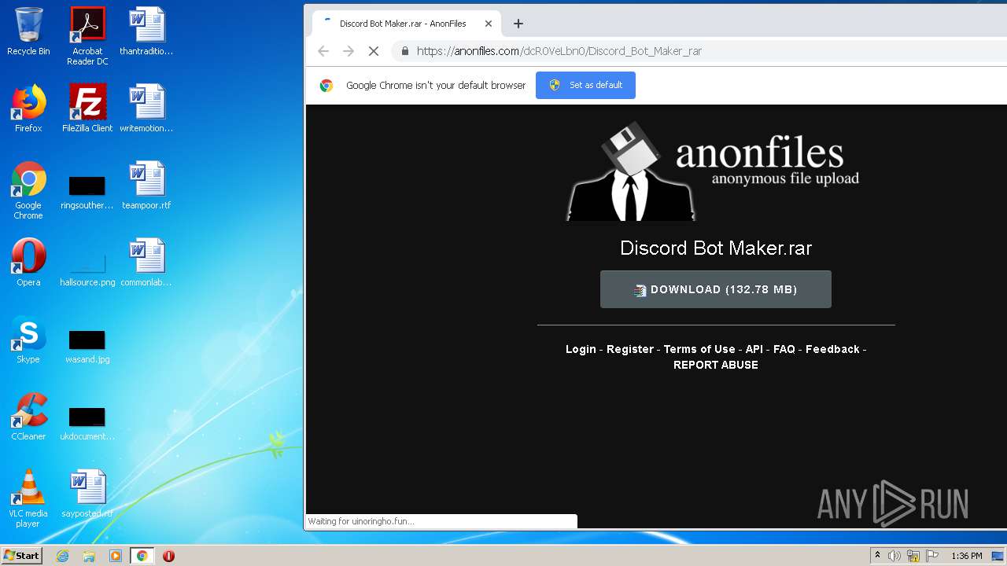Select wasand.jpg image file
This screenshot has width=1007, height=566.
[x=87, y=344]
